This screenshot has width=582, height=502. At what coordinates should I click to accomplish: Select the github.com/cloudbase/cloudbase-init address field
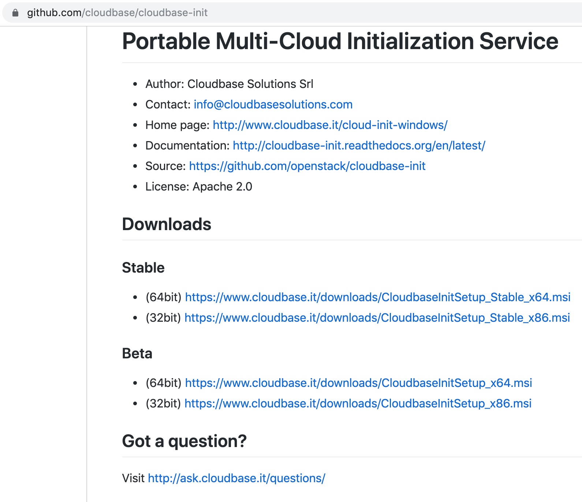[293, 13]
